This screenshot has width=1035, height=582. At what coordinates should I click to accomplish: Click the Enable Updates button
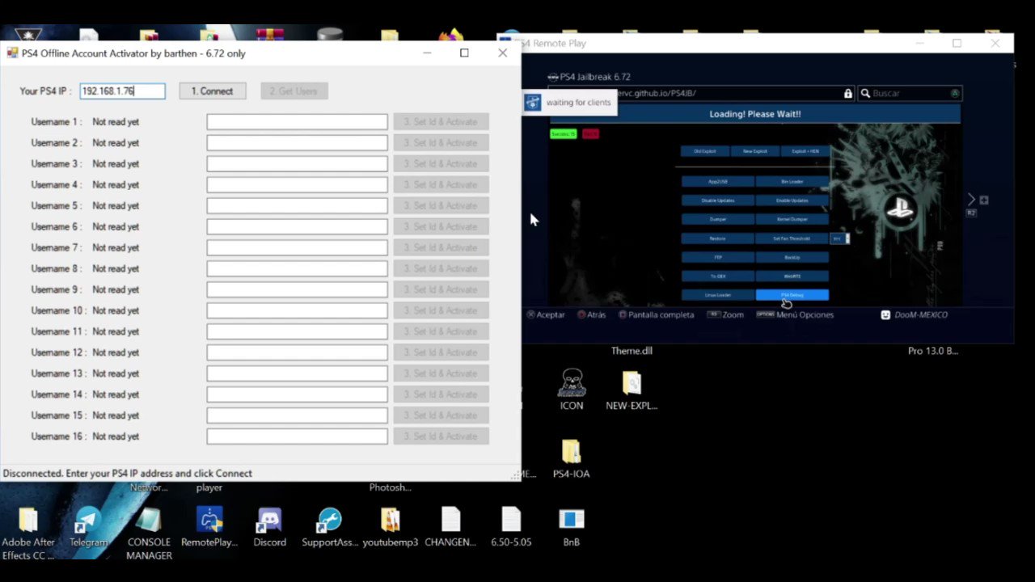[792, 200]
